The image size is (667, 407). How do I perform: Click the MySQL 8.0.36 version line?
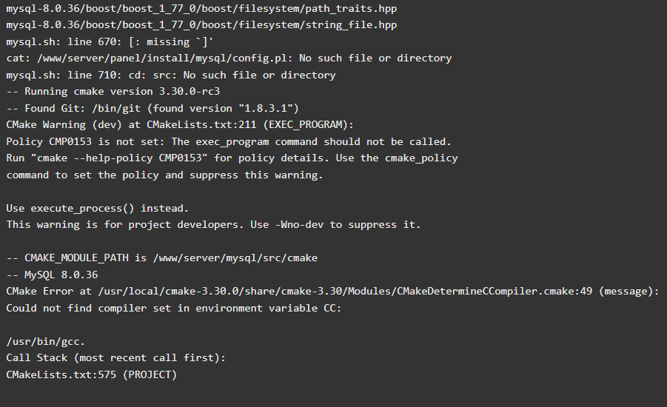point(52,275)
